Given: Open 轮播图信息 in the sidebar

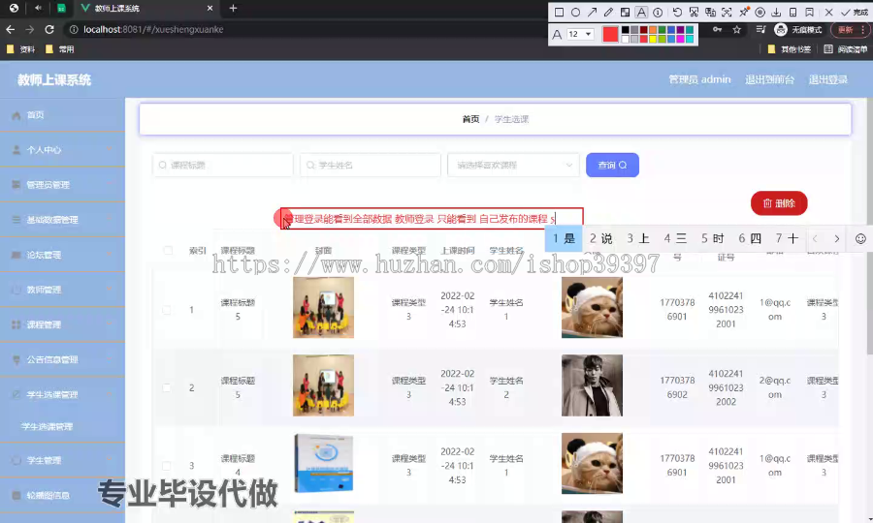Looking at the screenshot, I should (62, 495).
